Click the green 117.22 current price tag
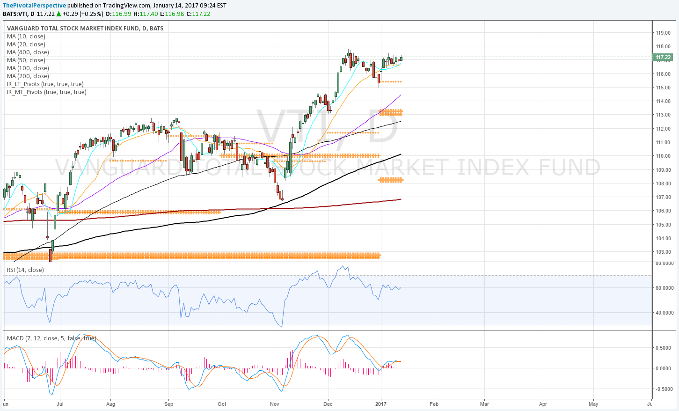Image resolution: width=679 pixels, height=411 pixels. (x=663, y=57)
